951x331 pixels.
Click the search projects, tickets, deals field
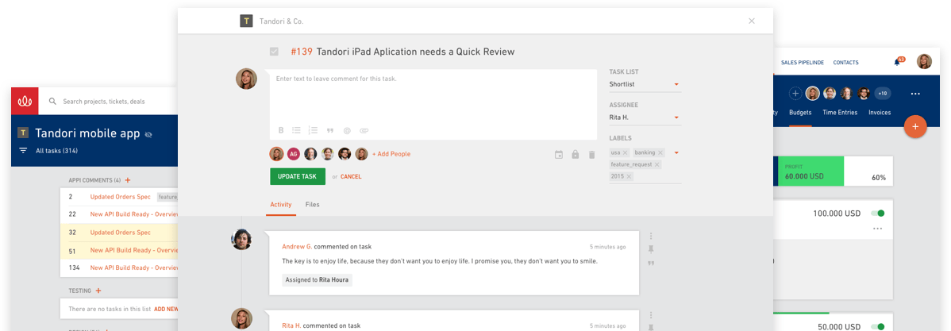(104, 102)
